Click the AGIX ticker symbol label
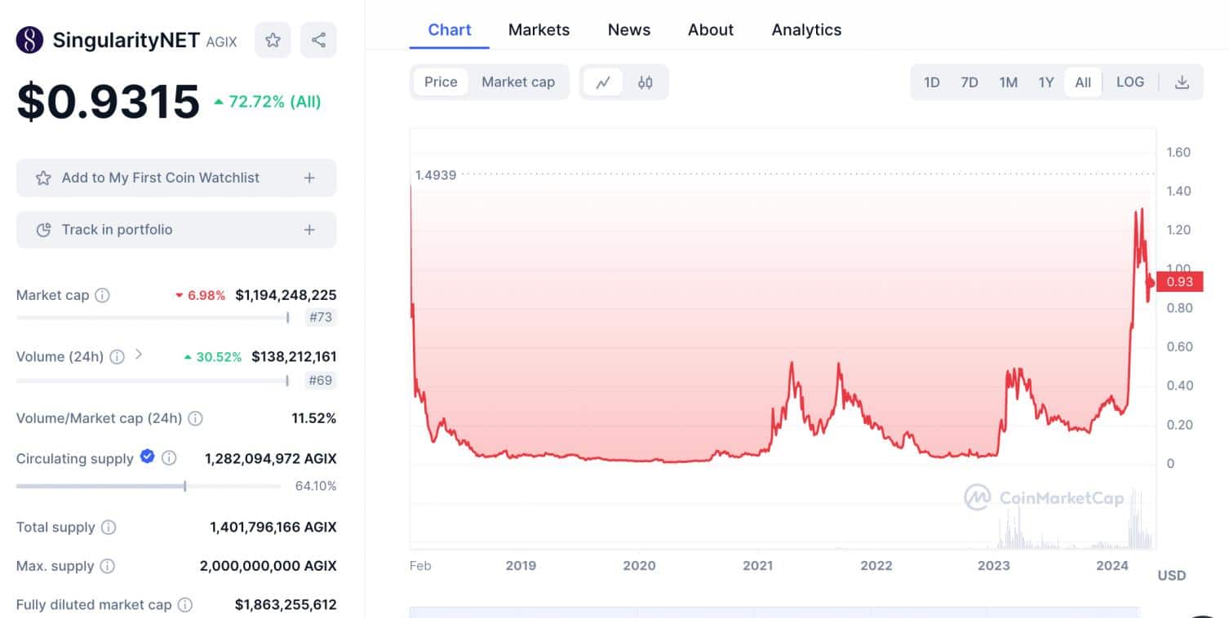Viewport: 1229px width, 618px height. tap(222, 42)
